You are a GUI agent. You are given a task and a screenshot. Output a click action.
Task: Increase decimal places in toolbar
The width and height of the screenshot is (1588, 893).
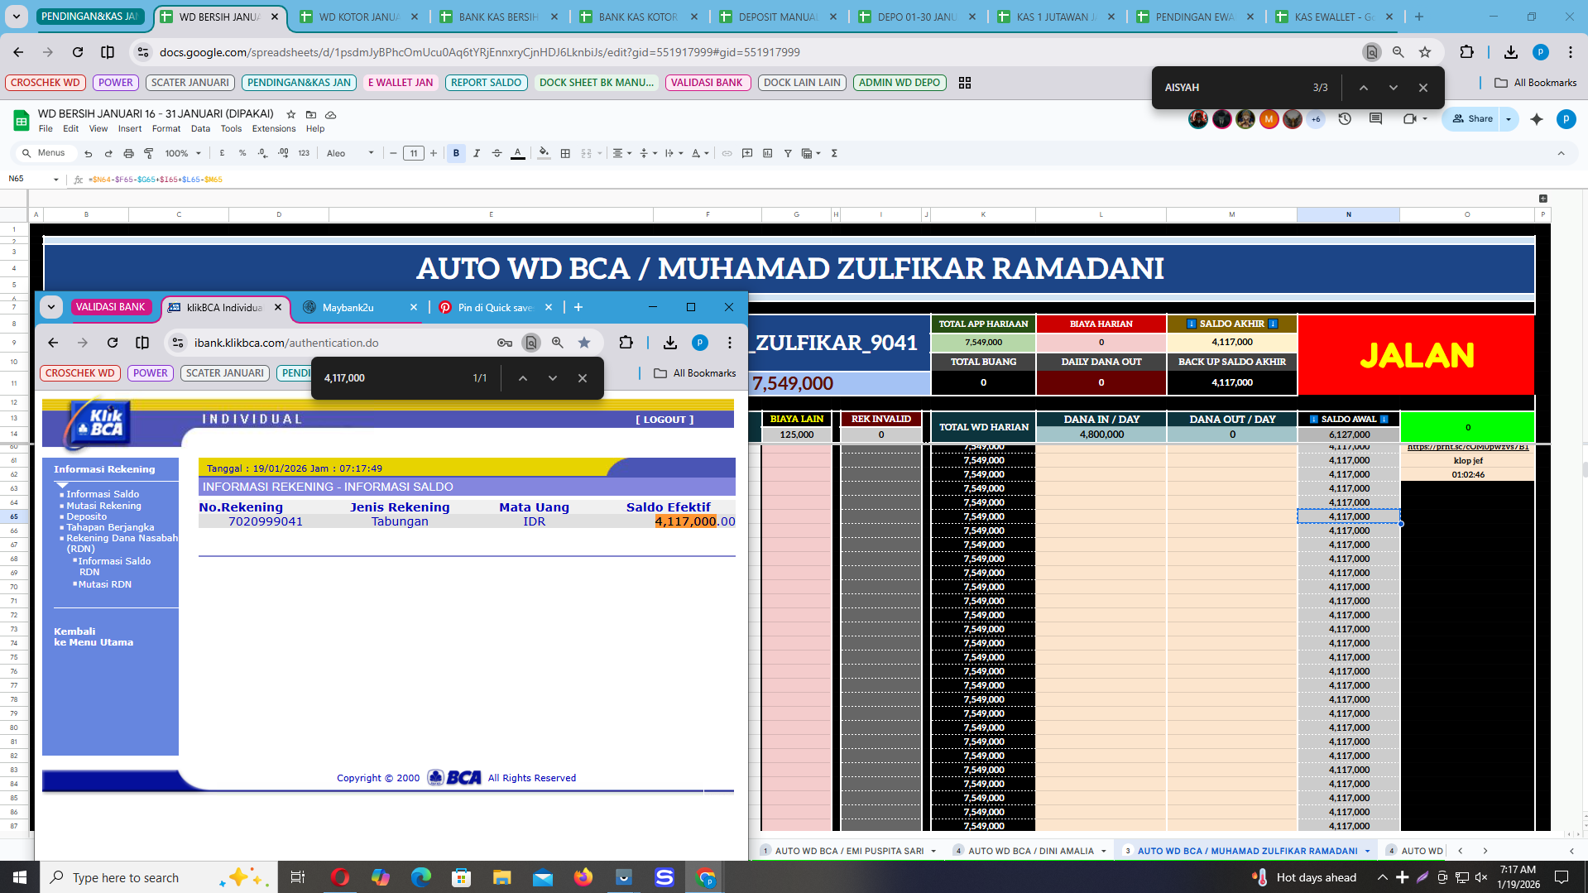point(283,153)
